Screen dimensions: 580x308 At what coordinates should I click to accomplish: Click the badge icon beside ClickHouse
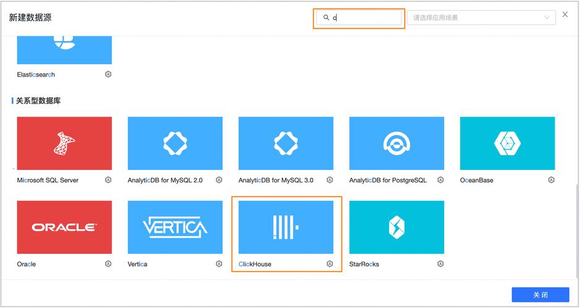tap(330, 264)
